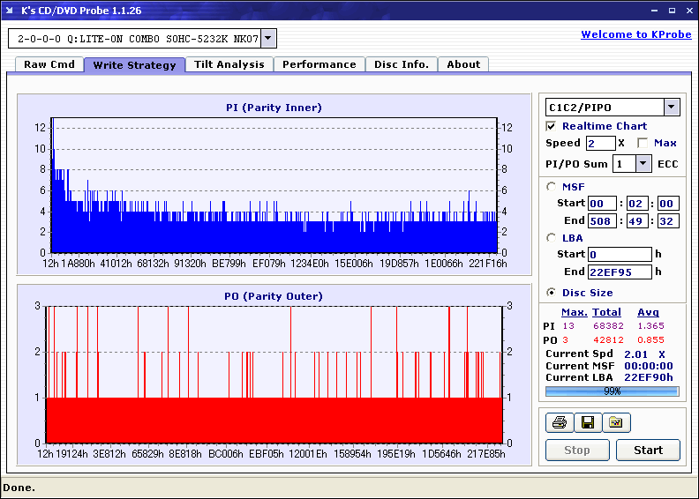The width and height of the screenshot is (699, 499).
Task: Choose the LBA range radio button
Action: [x=552, y=237]
